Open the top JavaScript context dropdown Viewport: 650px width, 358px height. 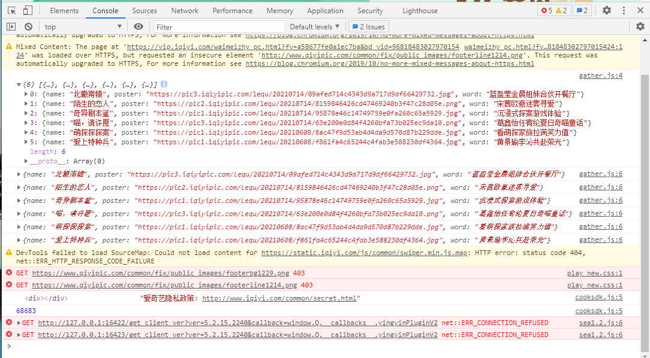pos(83,26)
